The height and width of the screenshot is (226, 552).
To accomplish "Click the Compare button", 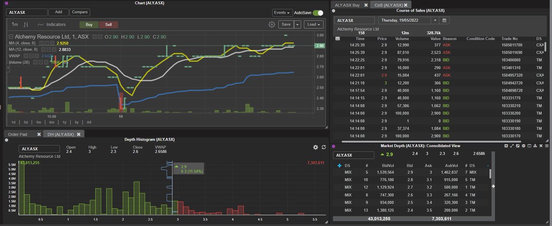I will point(80,12).
